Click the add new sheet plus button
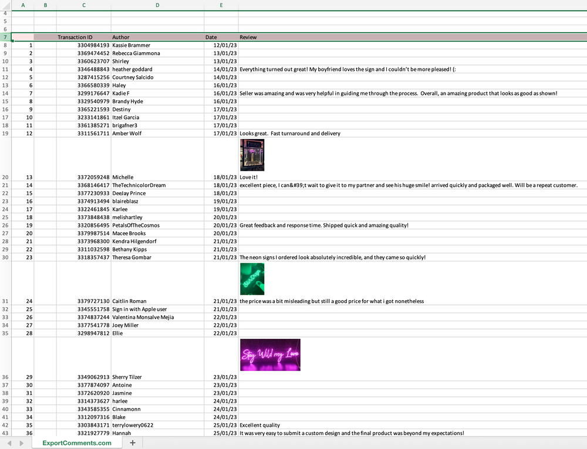The height and width of the screenshot is (449, 587). [x=133, y=443]
